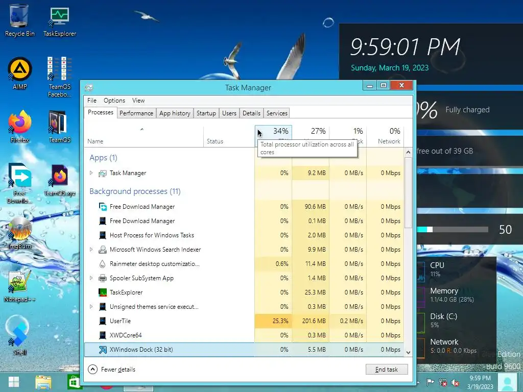Viewport: 523px width, 392px height.
Task: Click the muted volume tray icon
Action: tap(455, 382)
